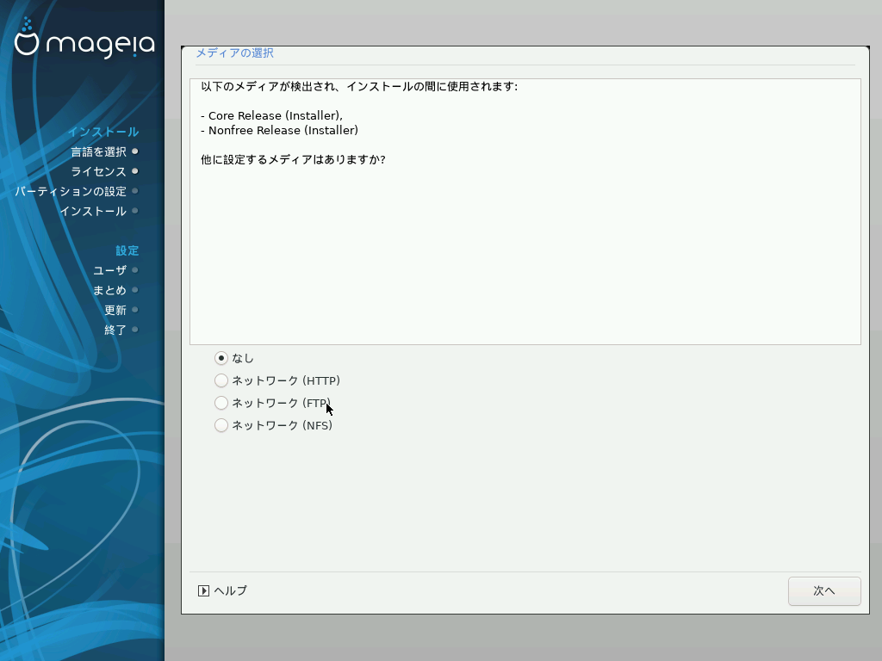Click the インストール step under the install heading
The image size is (882, 661).
click(x=93, y=212)
